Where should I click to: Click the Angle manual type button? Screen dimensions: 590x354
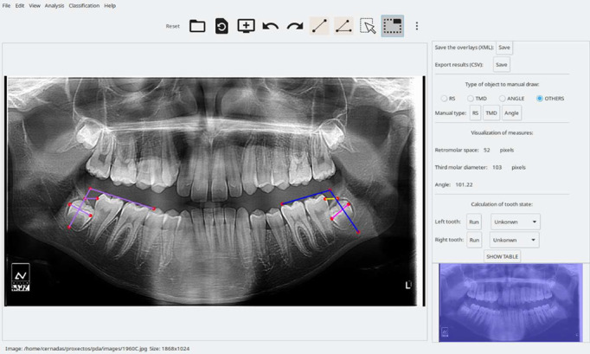[x=511, y=113]
